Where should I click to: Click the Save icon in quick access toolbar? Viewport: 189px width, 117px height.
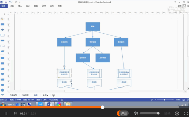click(x=6, y=2)
